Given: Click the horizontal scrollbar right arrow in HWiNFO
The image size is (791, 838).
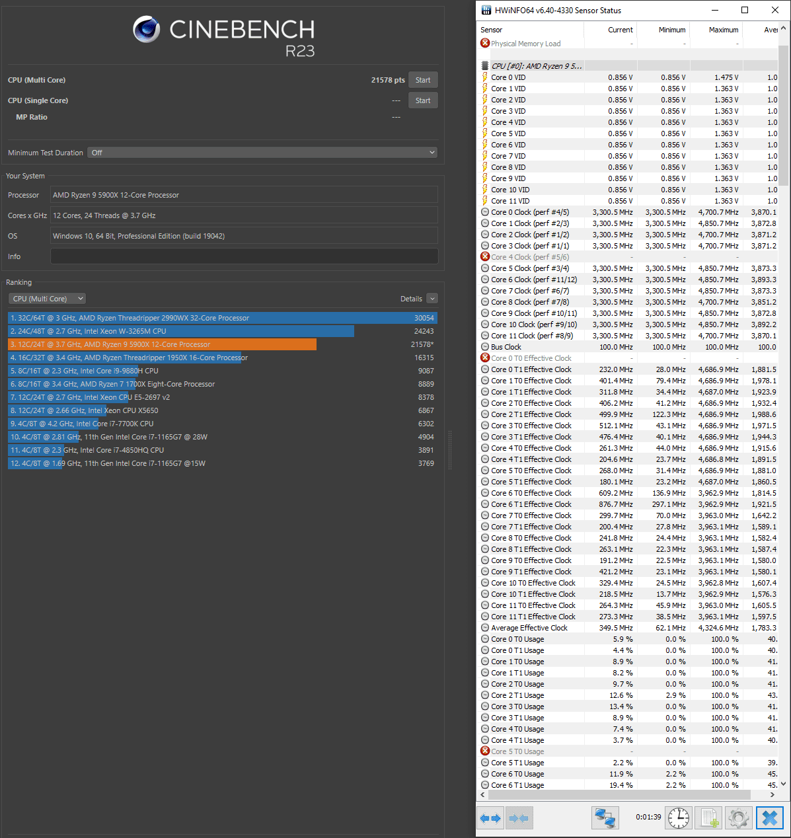Looking at the screenshot, I should tap(772, 795).
